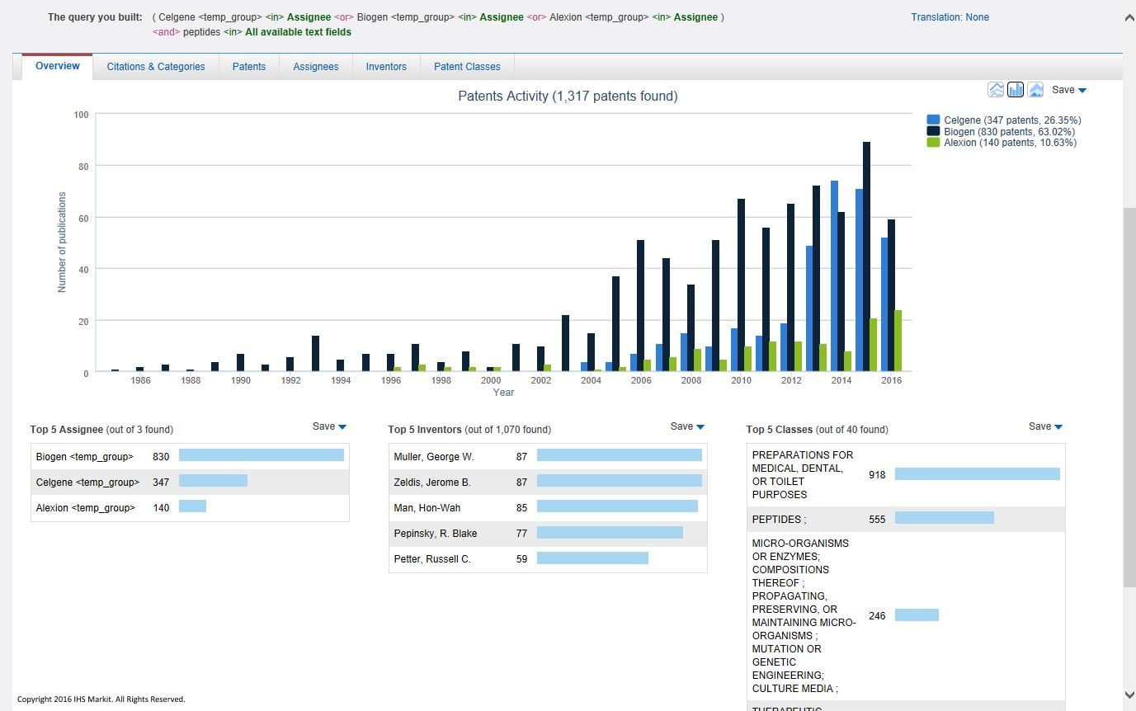Select the Celgene <temp_group> assignee row
1136x711 pixels.
pos(190,482)
